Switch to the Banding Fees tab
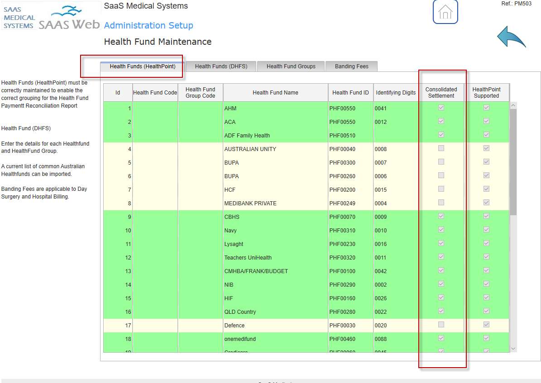541x383 pixels. (x=352, y=66)
